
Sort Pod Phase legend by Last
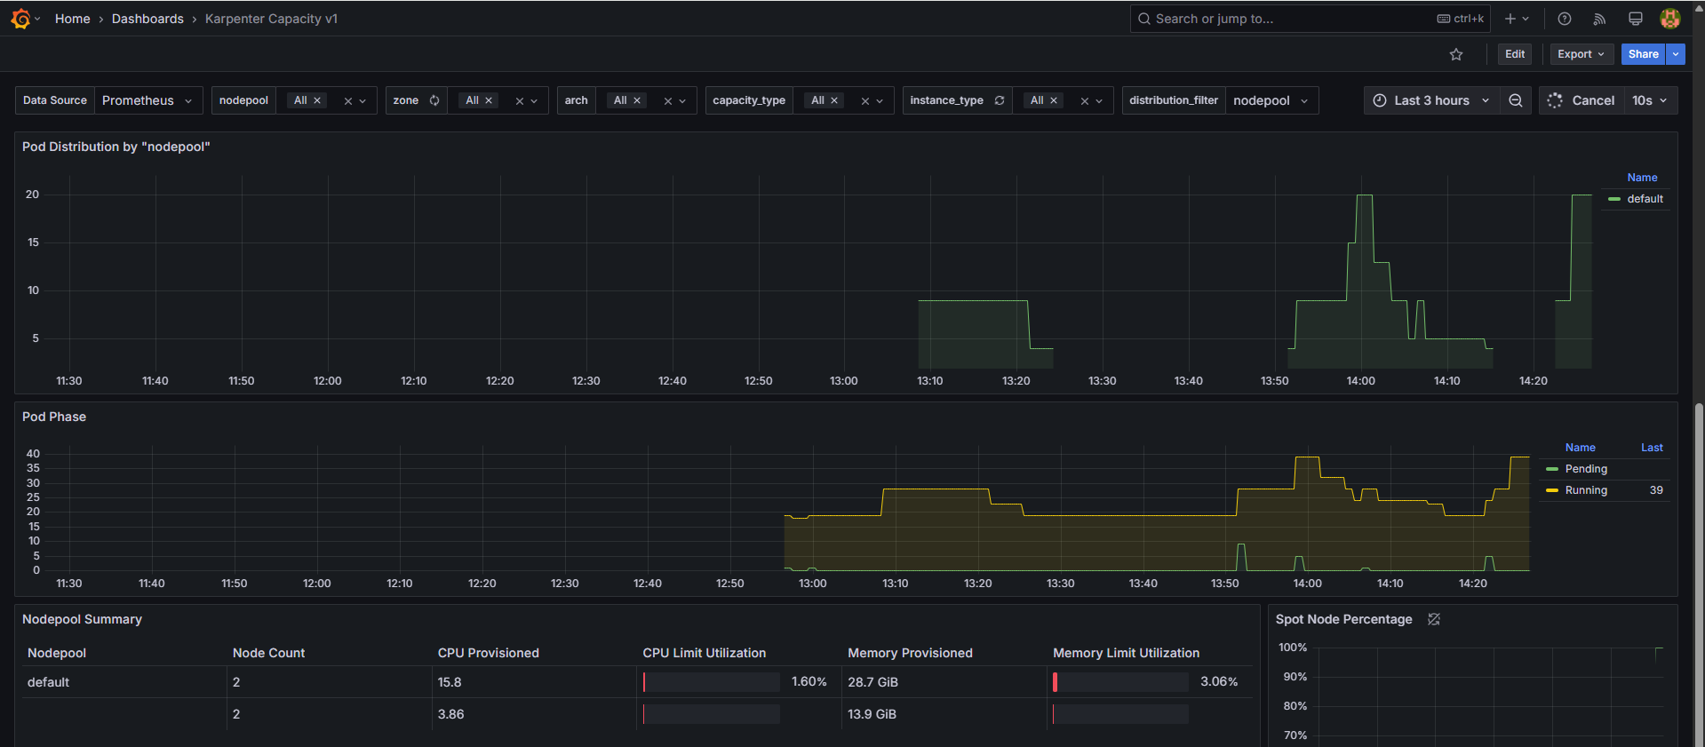(x=1652, y=448)
